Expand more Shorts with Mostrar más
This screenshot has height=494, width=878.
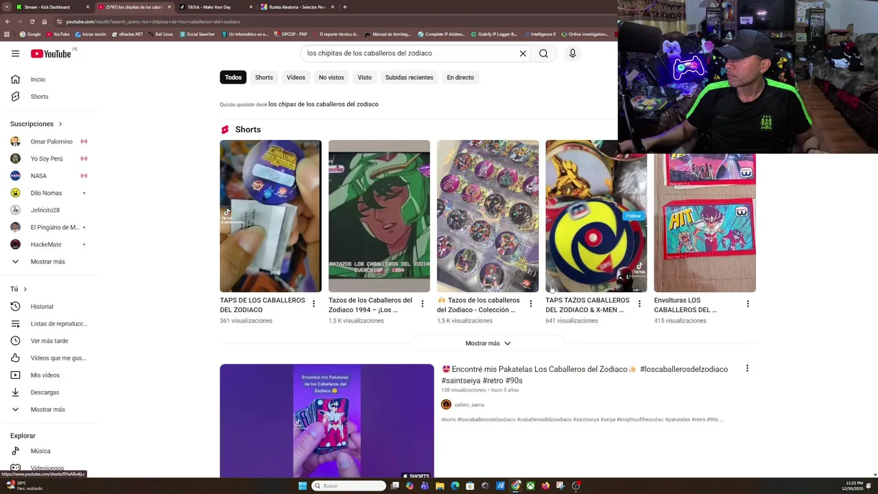[x=488, y=343]
